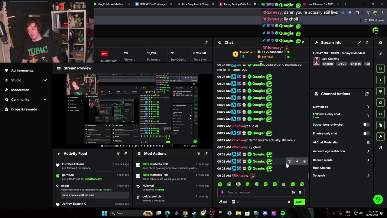Open profile avatar menu at top right
The width and height of the screenshot is (387, 218).
376,30
